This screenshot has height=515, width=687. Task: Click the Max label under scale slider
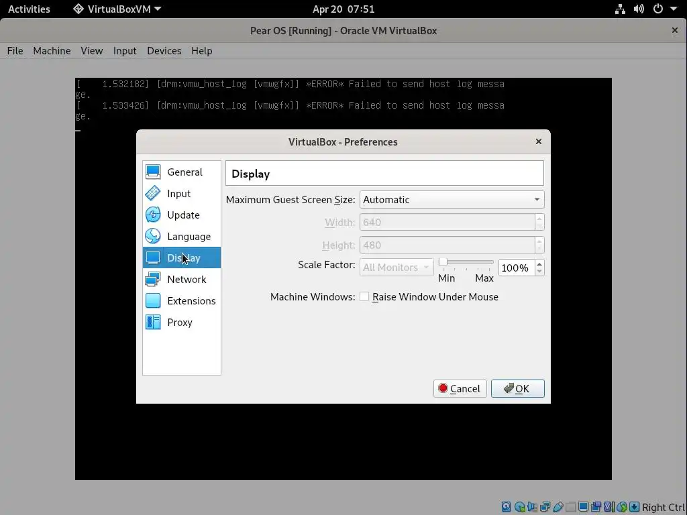(484, 278)
